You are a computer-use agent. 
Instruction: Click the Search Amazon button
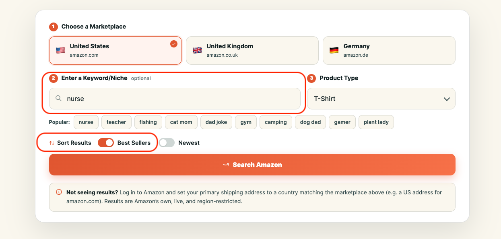click(x=252, y=165)
